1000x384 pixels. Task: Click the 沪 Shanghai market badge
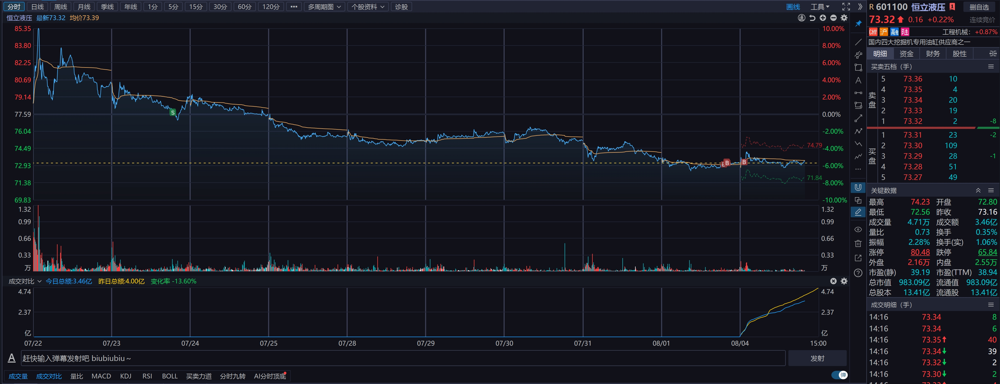pyautogui.click(x=884, y=32)
